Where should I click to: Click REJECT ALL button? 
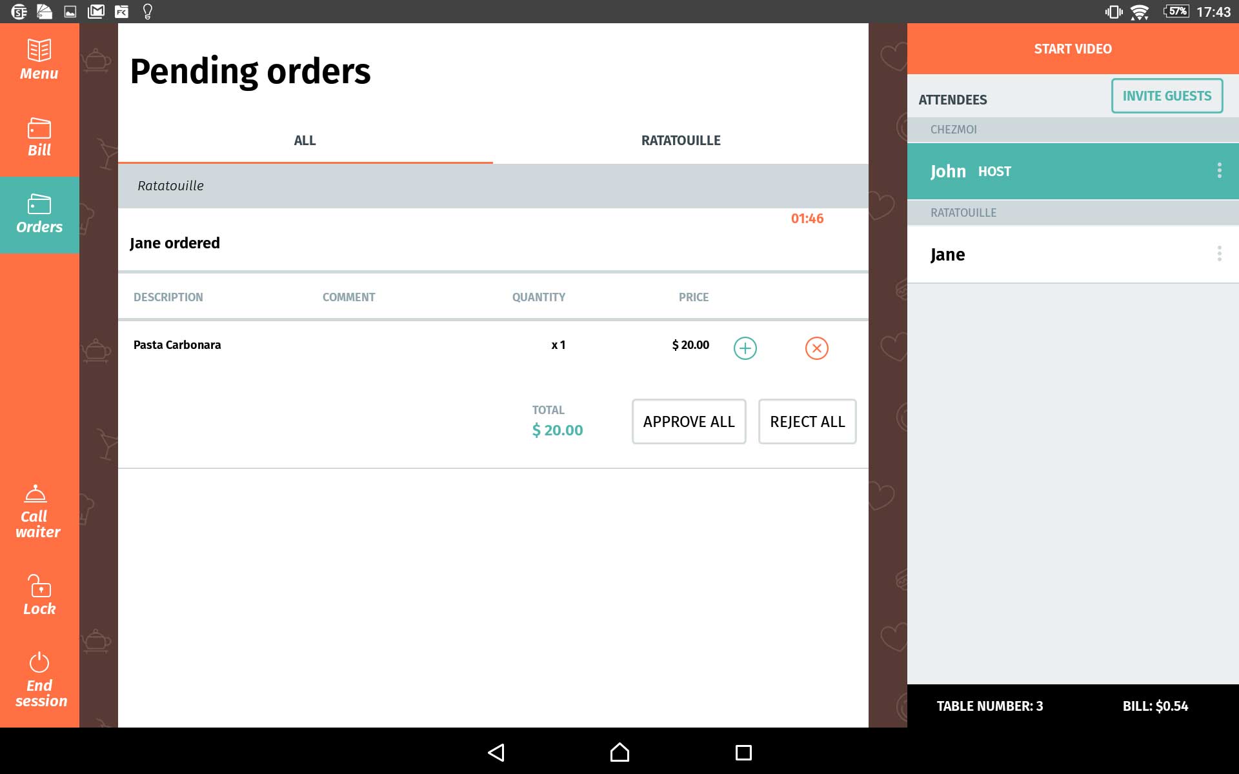click(807, 421)
